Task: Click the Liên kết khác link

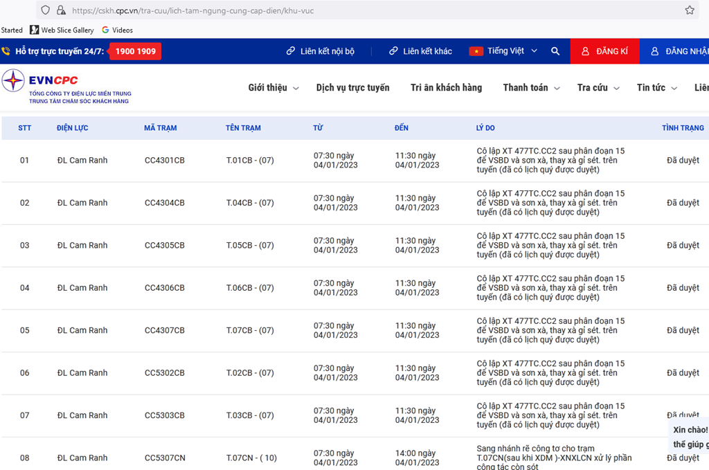Action: pos(420,51)
